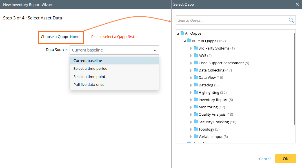Image resolution: width=302 pixels, height=168 pixels.
Task: Expand the Data Collecting tree node
Action: pyautogui.click(x=191, y=70)
